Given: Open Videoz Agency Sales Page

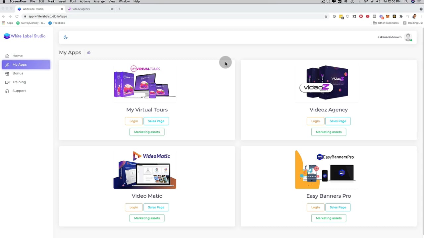Looking at the screenshot, I should pyautogui.click(x=338, y=121).
